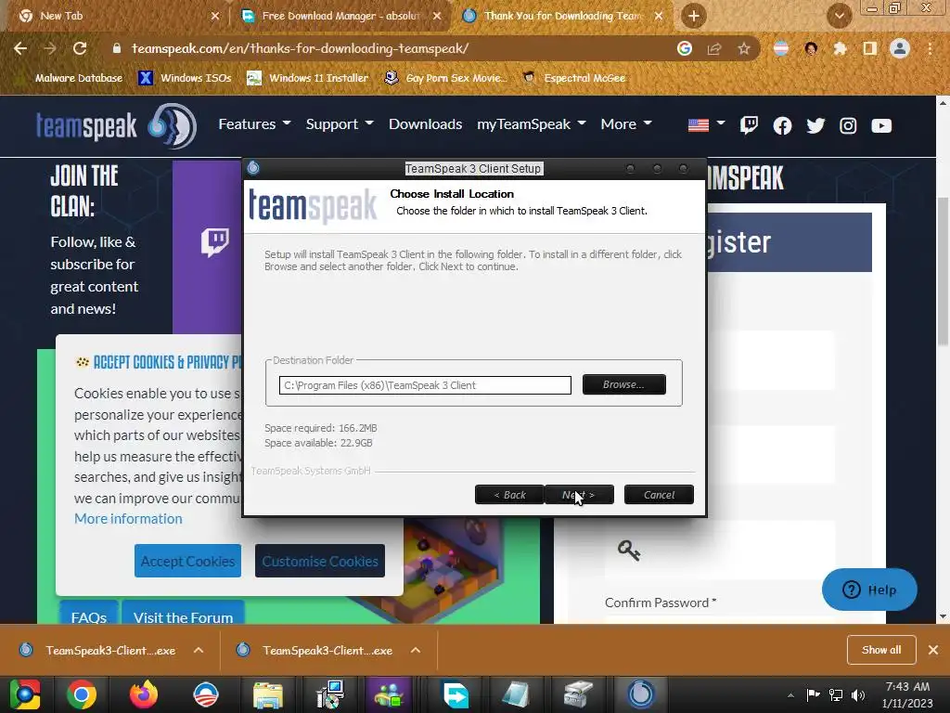Viewport: 950px width, 713px height.
Task: Click the Google icon in address bar
Action: point(685,48)
